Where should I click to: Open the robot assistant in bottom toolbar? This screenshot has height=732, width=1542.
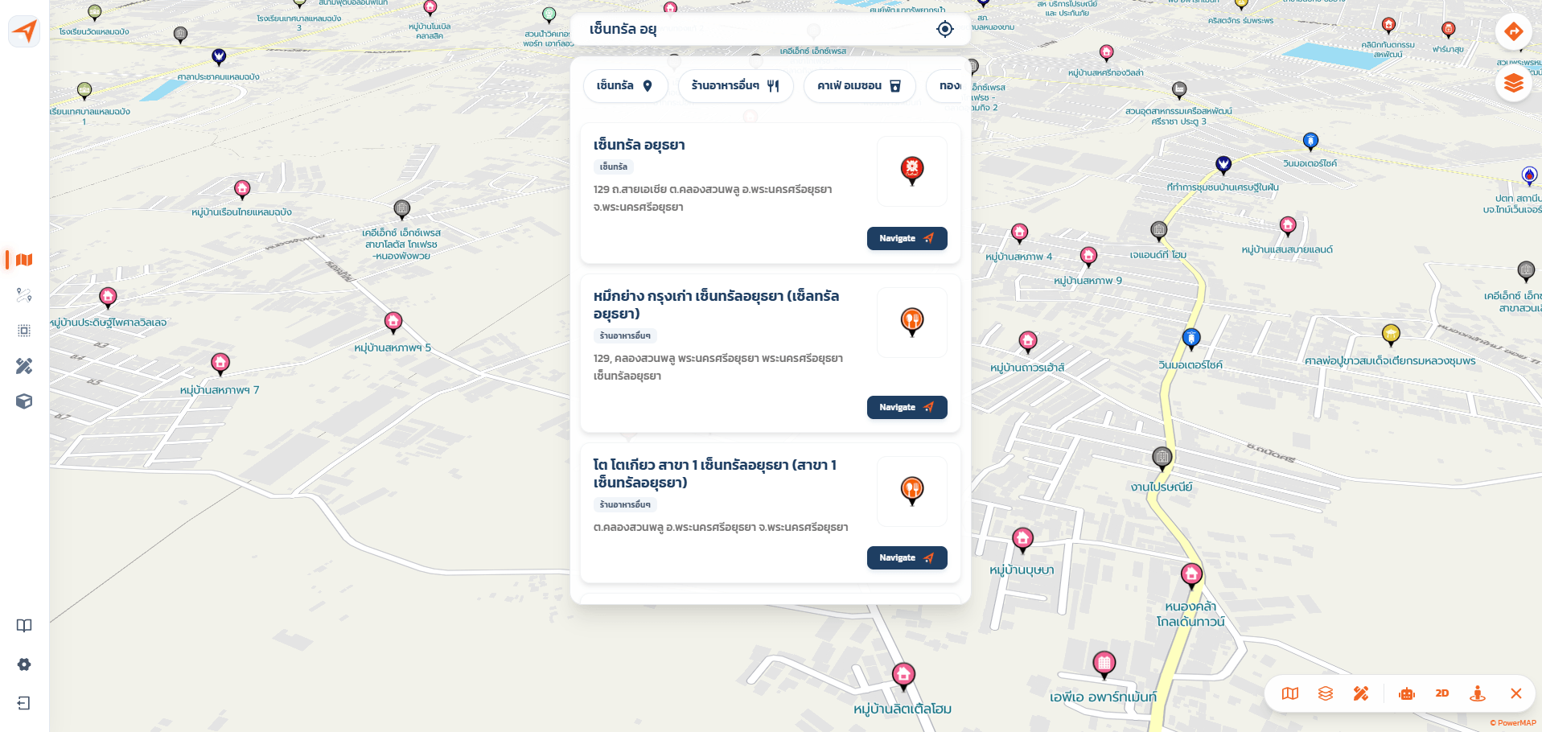[x=1407, y=693]
